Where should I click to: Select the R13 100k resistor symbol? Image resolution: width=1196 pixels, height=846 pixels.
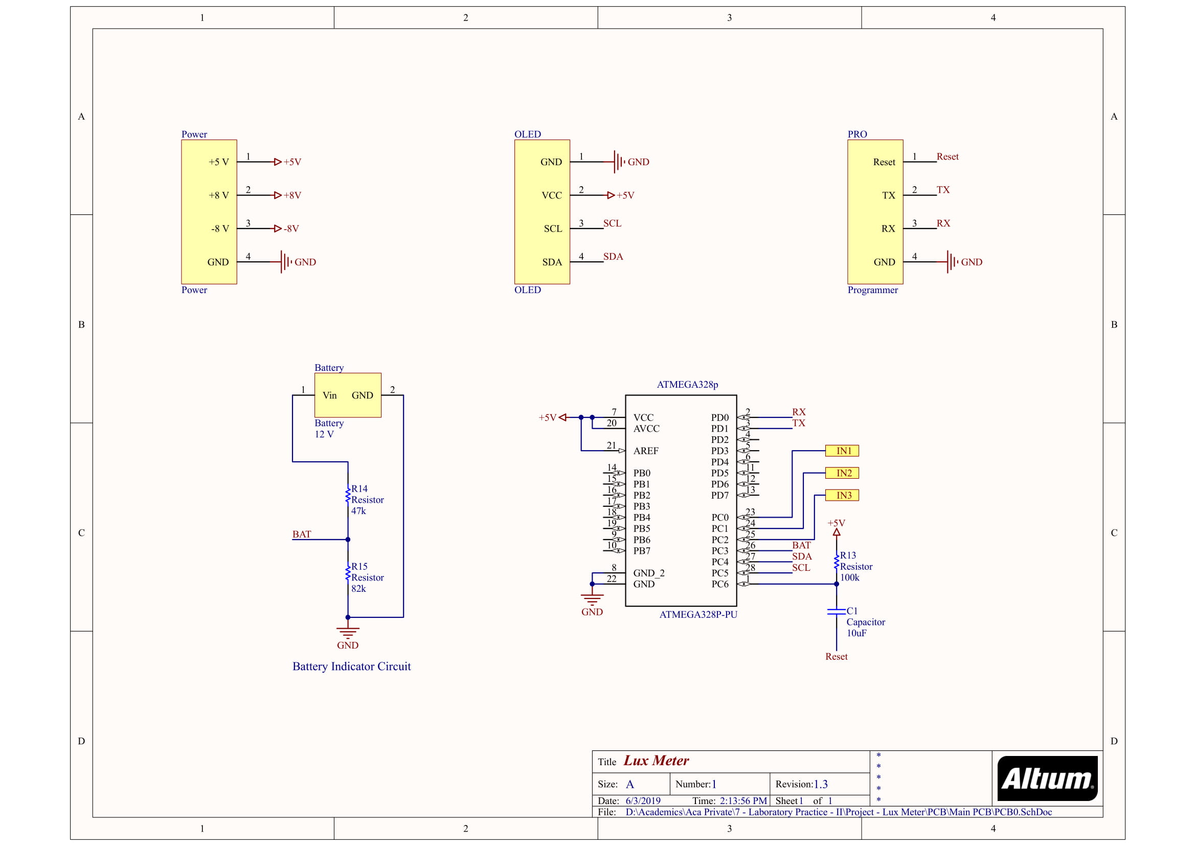coord(836,562)
